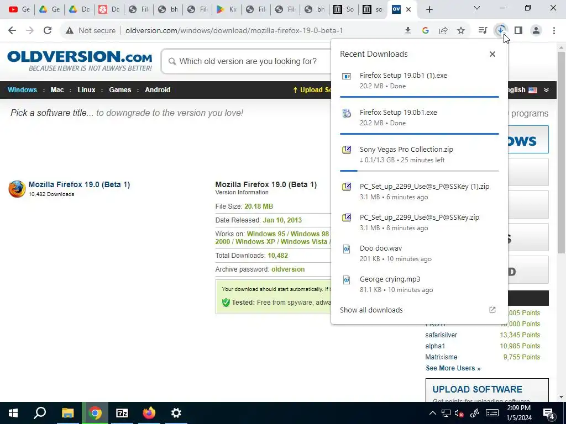Open the Windows Start menu
This screenshot has width=566, height=424.
coord(13,413)
